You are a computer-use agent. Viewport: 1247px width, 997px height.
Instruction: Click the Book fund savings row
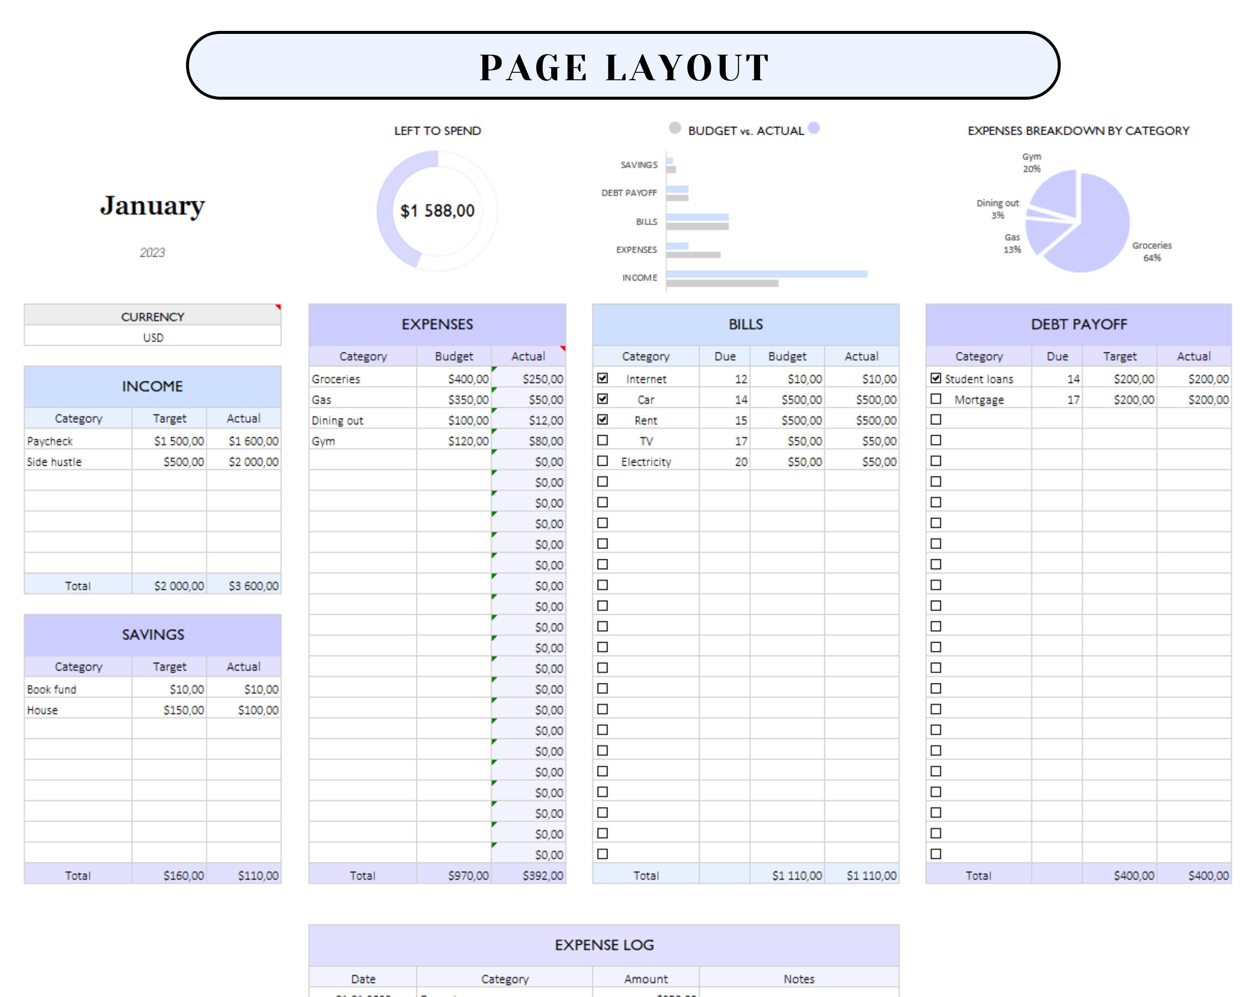78,689
